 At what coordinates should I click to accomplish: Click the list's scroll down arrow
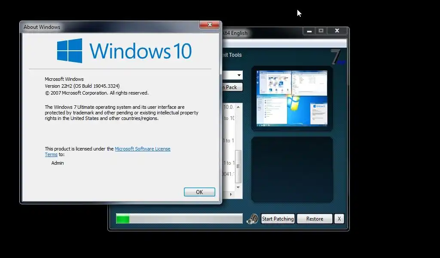click(238, 187)
